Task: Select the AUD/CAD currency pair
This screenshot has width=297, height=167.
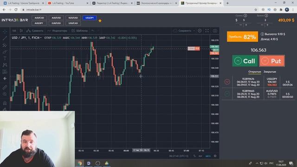Action: (39, 18)
